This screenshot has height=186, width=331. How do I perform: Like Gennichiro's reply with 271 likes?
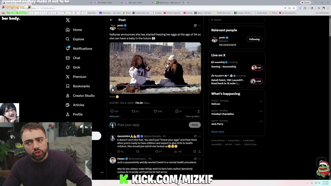pyautogui.click(x=159, y=151)
